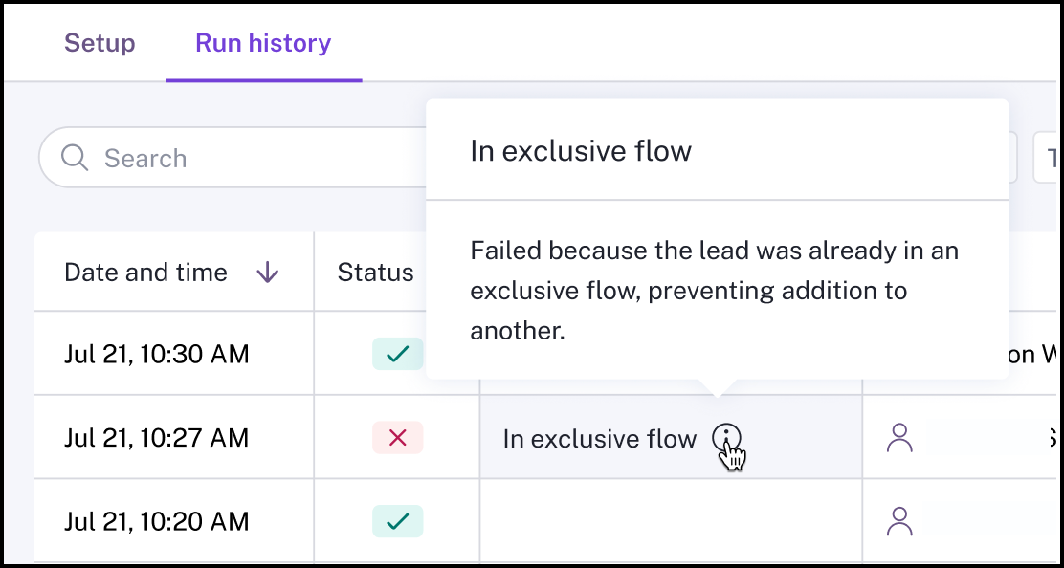The image size is (1064, 568).
Task: Click the green checkmark for 10:30 AM run
Action: 398,354
